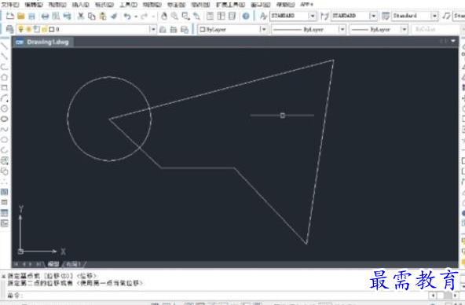Open the 插入(I) menu
This screenshot has width=465, height=305.
pyautogui.click(x=80, y=5)
